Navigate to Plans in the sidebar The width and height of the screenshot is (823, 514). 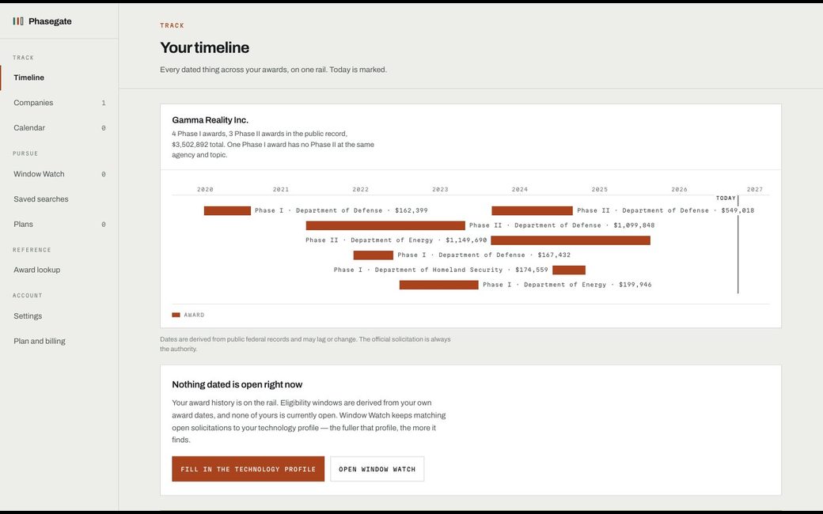click(x=59, y=225)
